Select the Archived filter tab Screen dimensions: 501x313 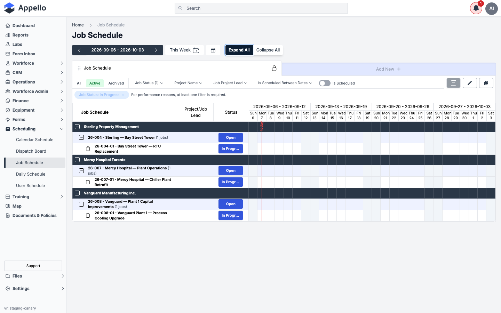[x=116, y=83]
